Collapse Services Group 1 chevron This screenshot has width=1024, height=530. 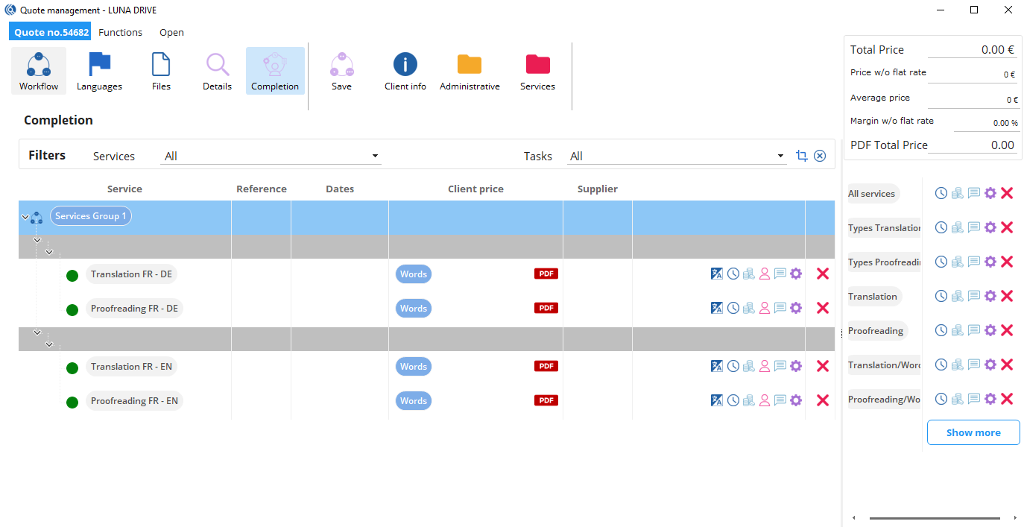25,218
